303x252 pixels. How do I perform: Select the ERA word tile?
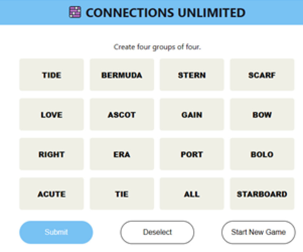(x=122, y=154)
